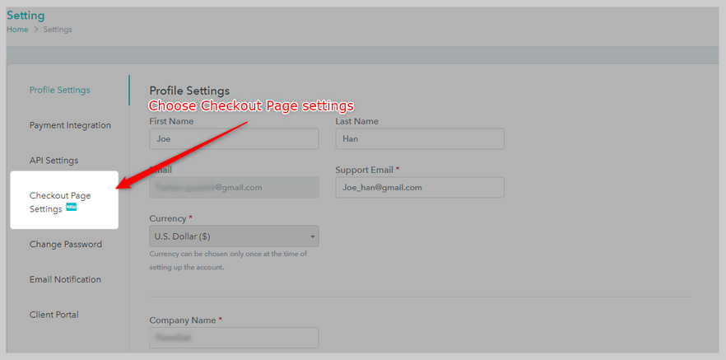Viewport: 726px width, 360px height.
Task: Select Profile Settings sidebar item
Action: (60, 90)
